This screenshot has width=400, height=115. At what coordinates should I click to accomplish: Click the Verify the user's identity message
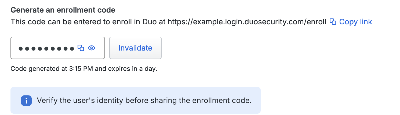coord(144,101)
